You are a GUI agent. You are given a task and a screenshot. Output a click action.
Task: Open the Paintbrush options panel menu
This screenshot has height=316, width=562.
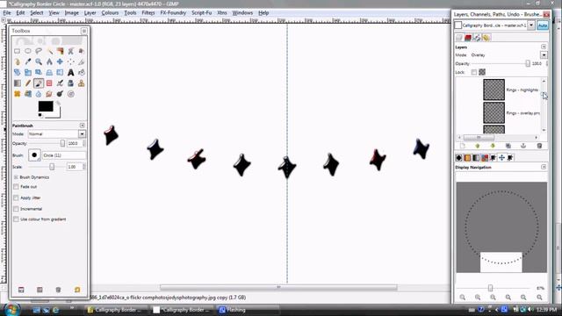point(82,126)
